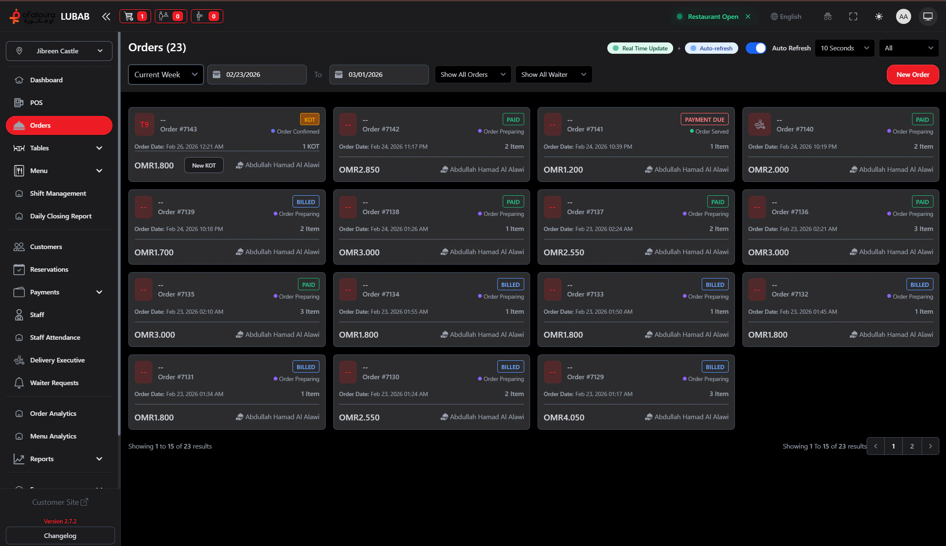
Task: Click New KOT on Order #7143
Action: coord(204,165)
